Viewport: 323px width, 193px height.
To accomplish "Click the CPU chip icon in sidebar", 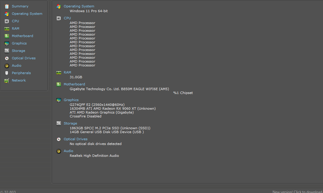I will (x=7, y=21).
